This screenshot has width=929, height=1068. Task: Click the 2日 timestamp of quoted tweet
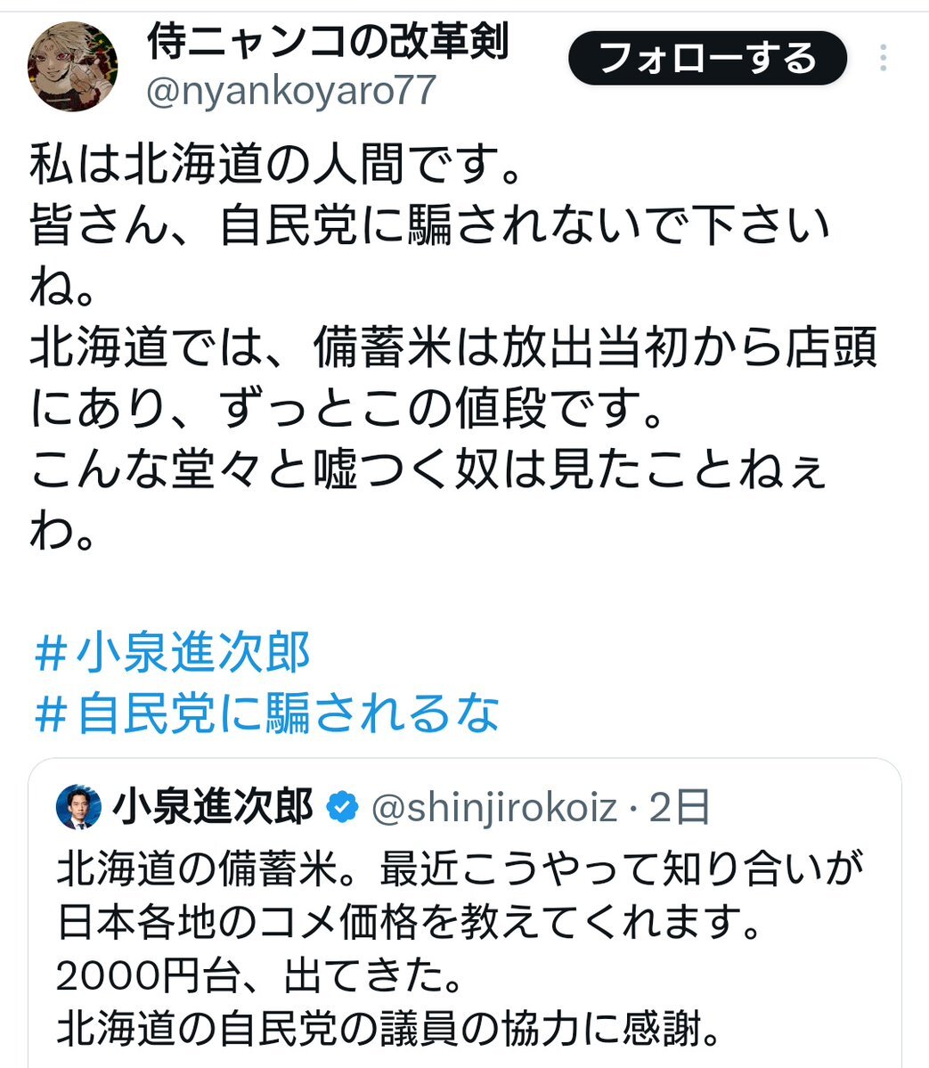pyautogui.click(x=679, y=808)
